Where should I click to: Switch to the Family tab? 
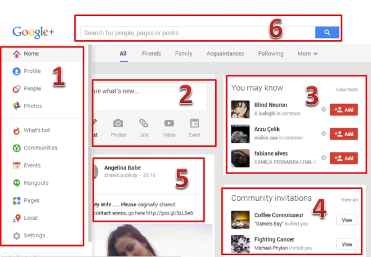[184, 54]
